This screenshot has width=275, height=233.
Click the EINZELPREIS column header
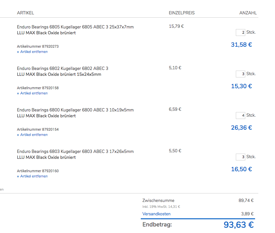182,13
